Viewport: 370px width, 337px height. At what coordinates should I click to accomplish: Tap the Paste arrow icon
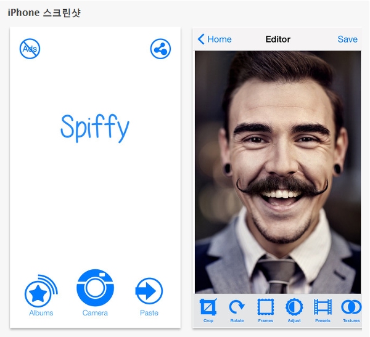[149, 291]
